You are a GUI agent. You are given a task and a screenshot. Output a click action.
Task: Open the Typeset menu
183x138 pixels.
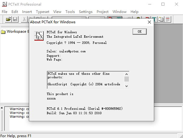coord(43,12)
